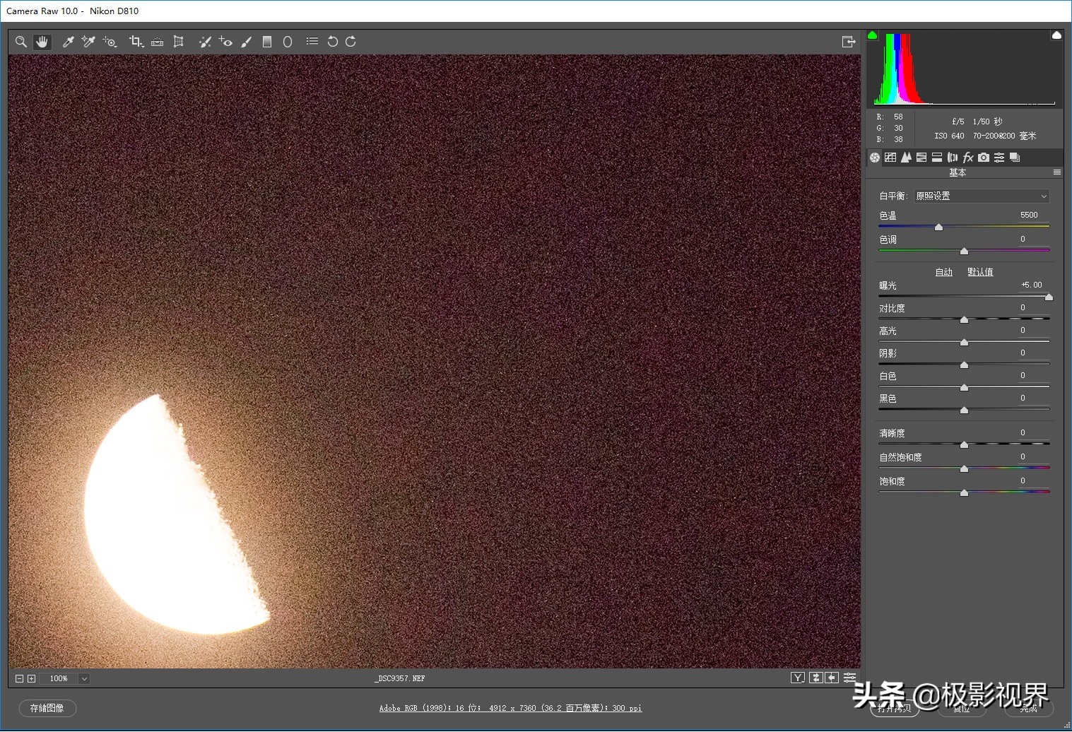The image size is (1072, 732).
Task: Toggle shadow clipping warning in histogram
Action: [872, 35]
